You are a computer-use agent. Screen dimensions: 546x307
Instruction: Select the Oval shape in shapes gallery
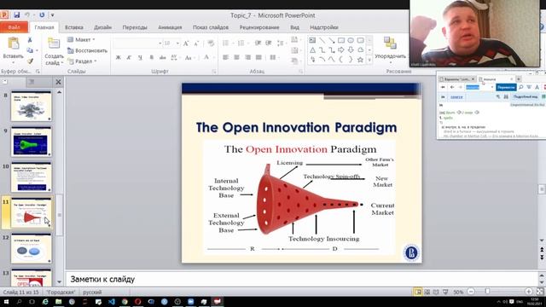[x=351, y=40]
